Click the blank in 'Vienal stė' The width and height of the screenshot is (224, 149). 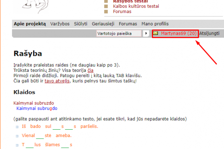[x=40, y=136]
